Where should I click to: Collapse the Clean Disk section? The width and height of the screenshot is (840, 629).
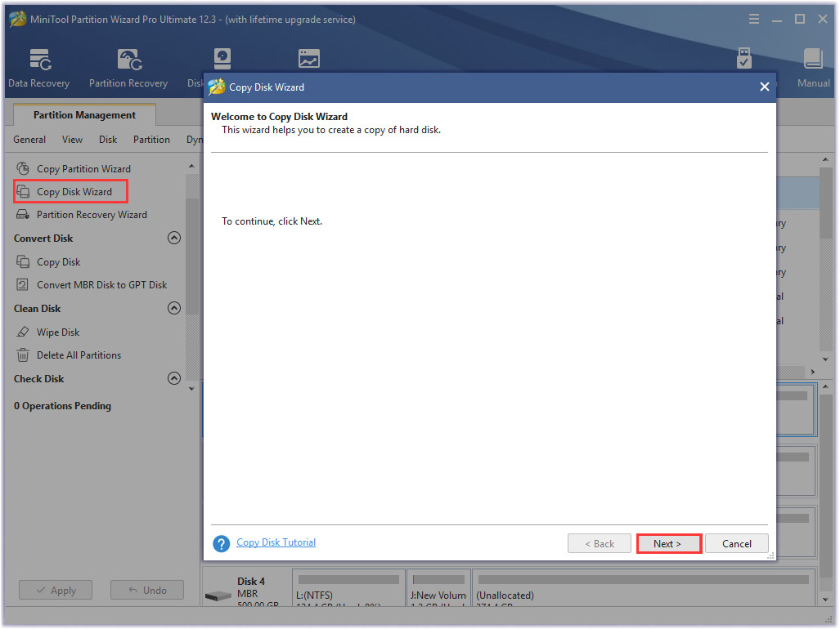pos(174,308)
